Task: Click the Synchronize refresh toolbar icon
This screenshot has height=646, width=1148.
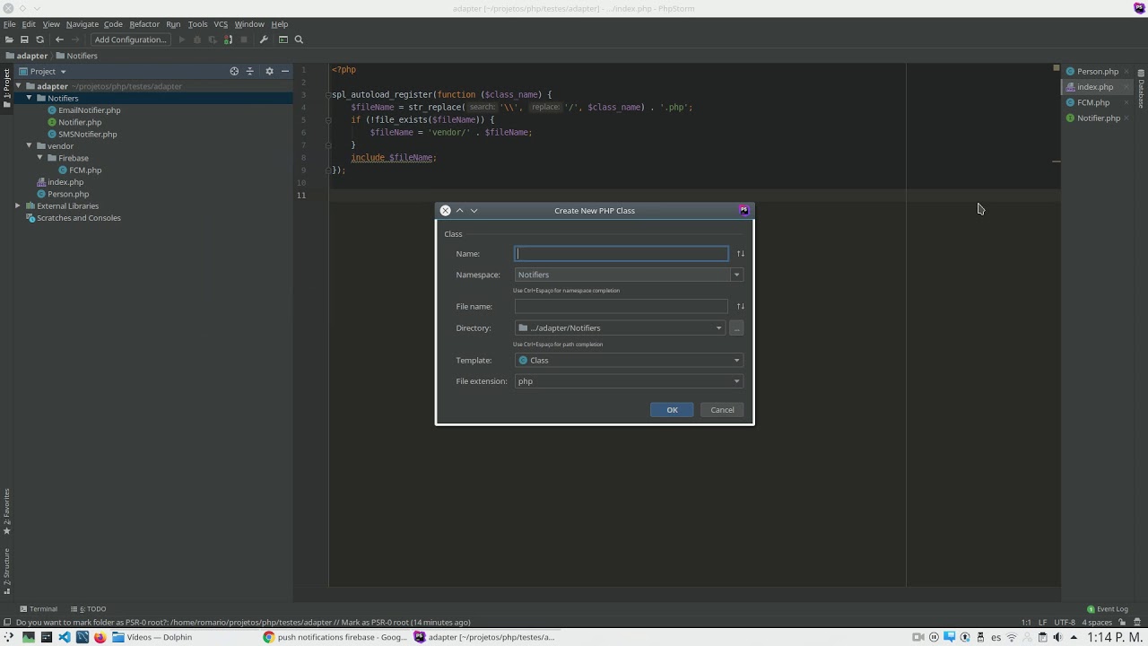Action: point(39,39)
